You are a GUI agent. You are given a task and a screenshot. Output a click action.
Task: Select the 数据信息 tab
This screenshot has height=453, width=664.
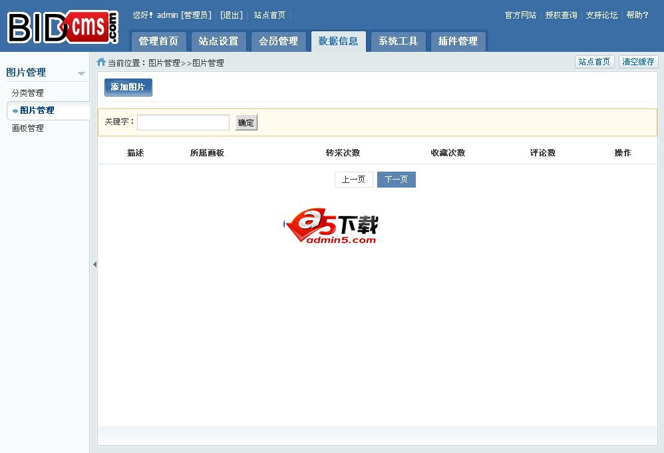tap(339, 41)
